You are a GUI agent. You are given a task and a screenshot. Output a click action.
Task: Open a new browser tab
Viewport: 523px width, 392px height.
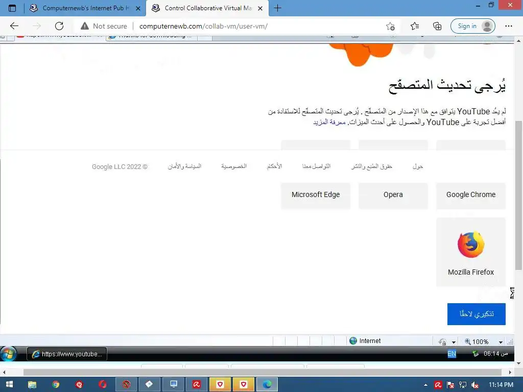(277, 8)
